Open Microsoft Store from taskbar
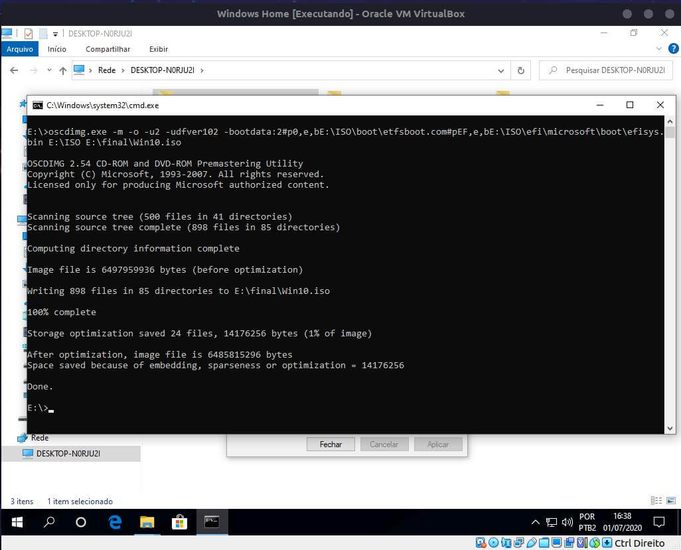Viewport: 681px width, 550px height. (179, 522)
